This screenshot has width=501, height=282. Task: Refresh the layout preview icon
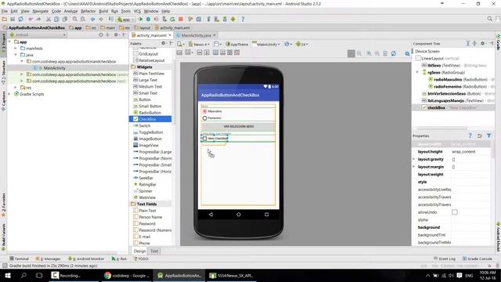point(394,53)
